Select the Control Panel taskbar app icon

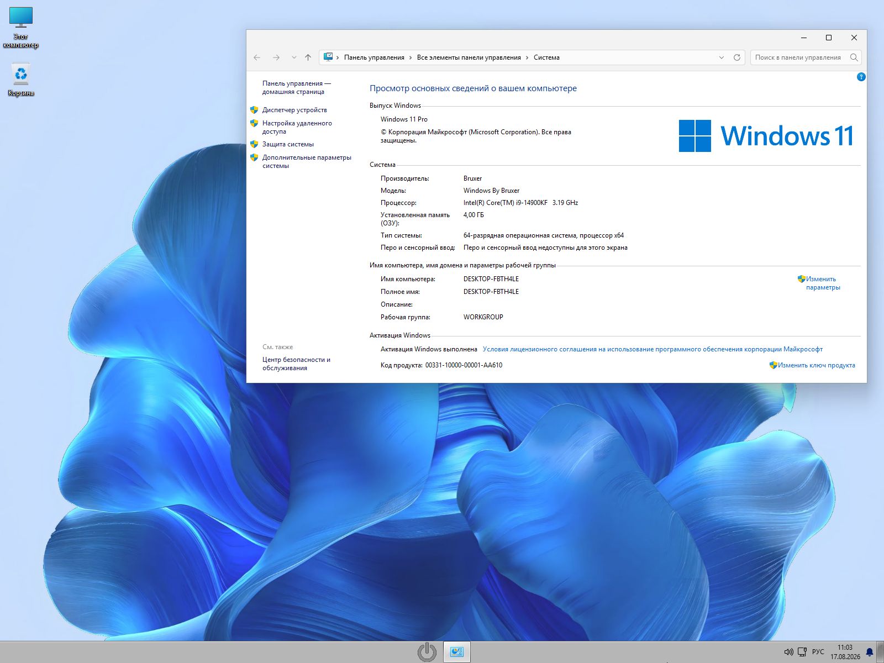point(457,652)
